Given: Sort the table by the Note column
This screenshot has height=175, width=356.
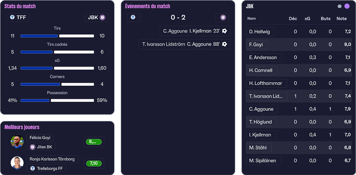Looking at the screenshot, I should [x=341, y=18].
